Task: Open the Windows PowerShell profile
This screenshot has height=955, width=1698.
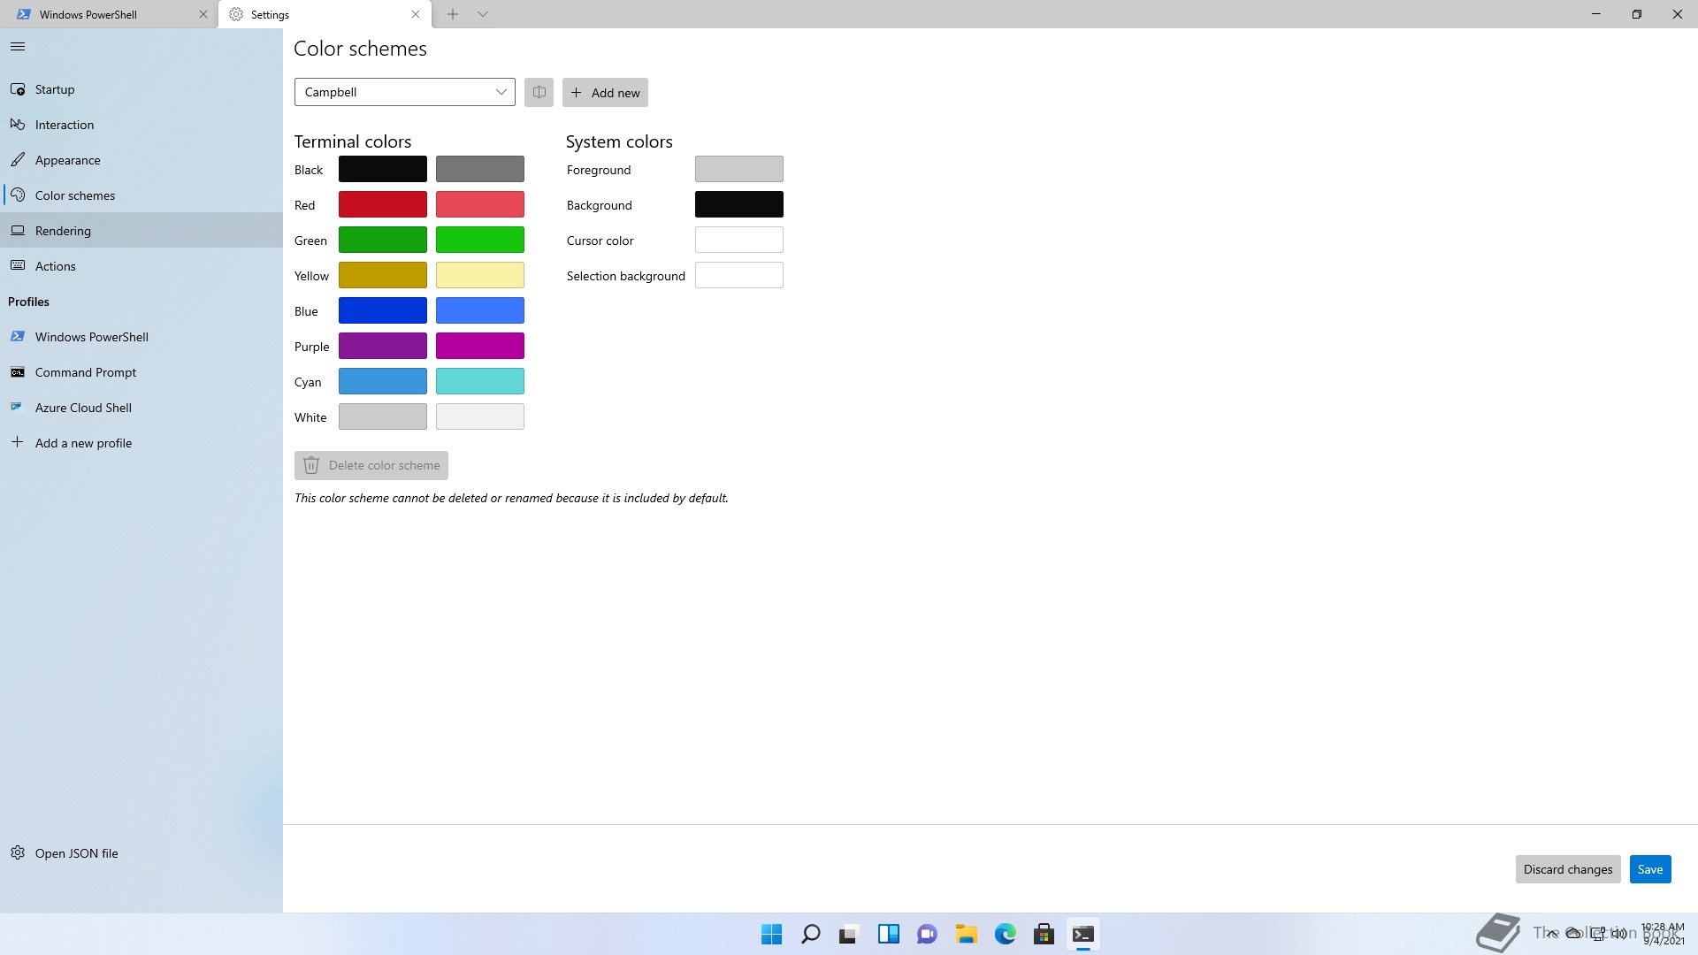Action: pos(141,337)
